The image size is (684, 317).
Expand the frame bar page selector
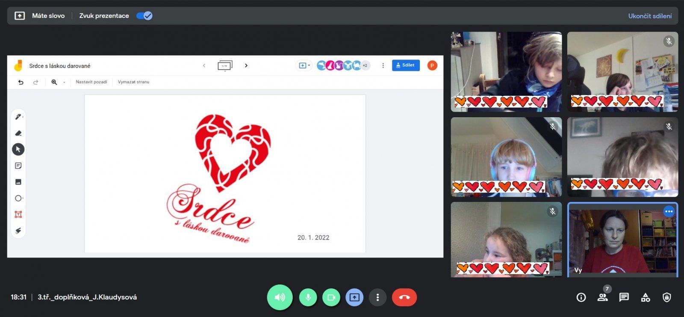pos(225,66)
